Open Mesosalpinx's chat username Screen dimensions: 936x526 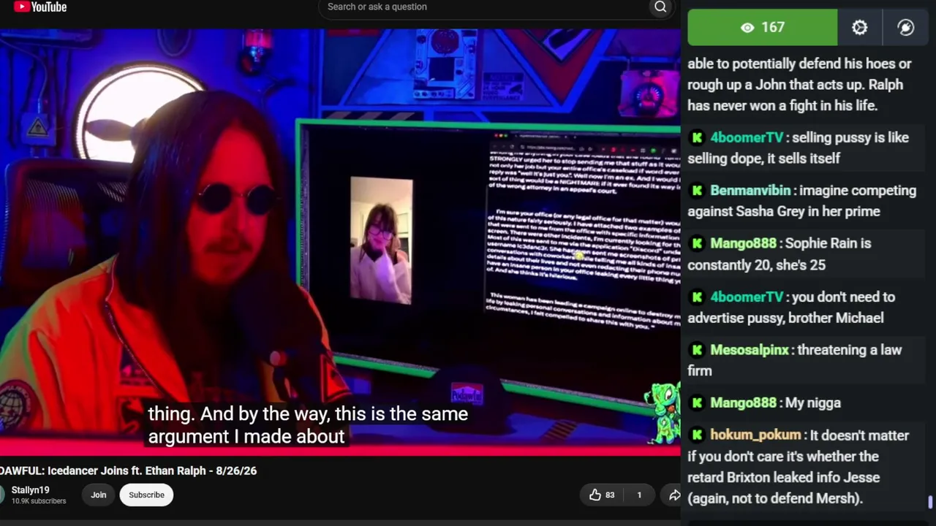pyautogui.click(x=750, y=350)
